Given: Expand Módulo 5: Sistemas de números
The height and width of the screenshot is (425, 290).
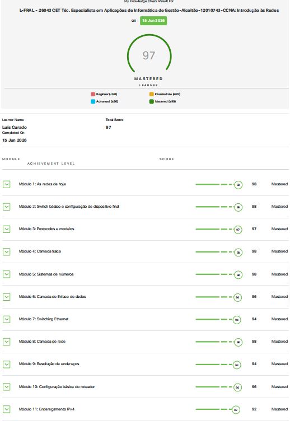Looking at the screenshot, I should [7, 274].
